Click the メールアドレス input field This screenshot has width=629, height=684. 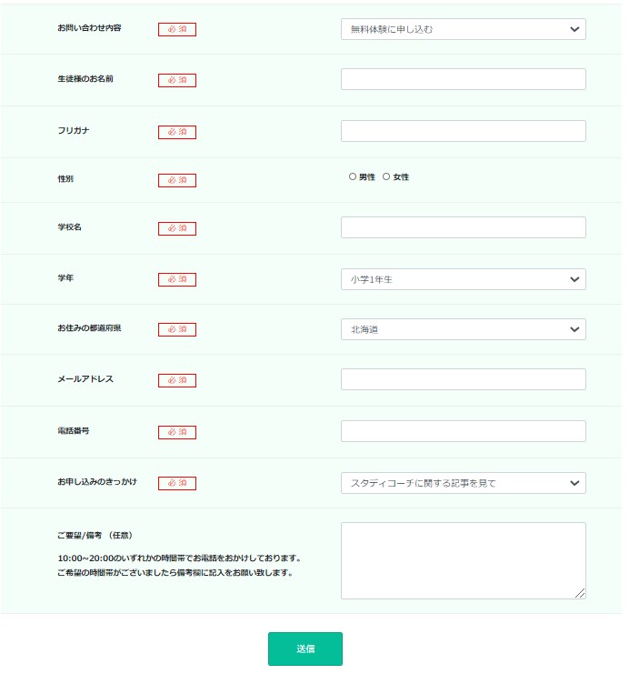click(463, 379)
